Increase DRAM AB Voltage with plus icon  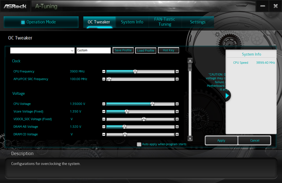pos(177,127)
